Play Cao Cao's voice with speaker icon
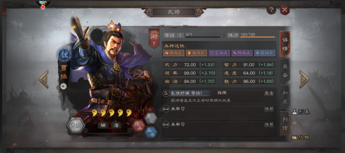This screenshot has height=153, width=345. pyautogui.click(x=63, y=86)
